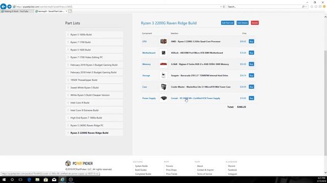Image resolution: width=327 pixels, height=183 pixels.
Task: Open Task View on the taskbar
Action: coord(20,179)
